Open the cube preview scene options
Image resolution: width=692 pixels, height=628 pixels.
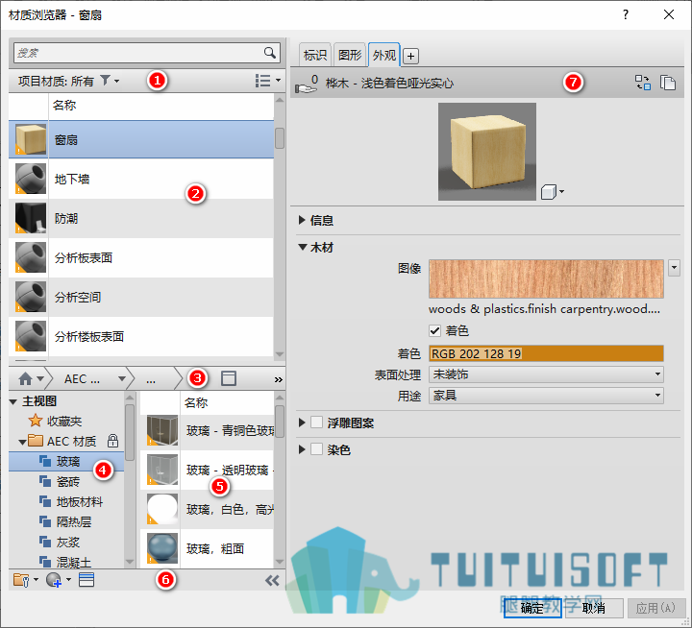(x=552, y=192)
